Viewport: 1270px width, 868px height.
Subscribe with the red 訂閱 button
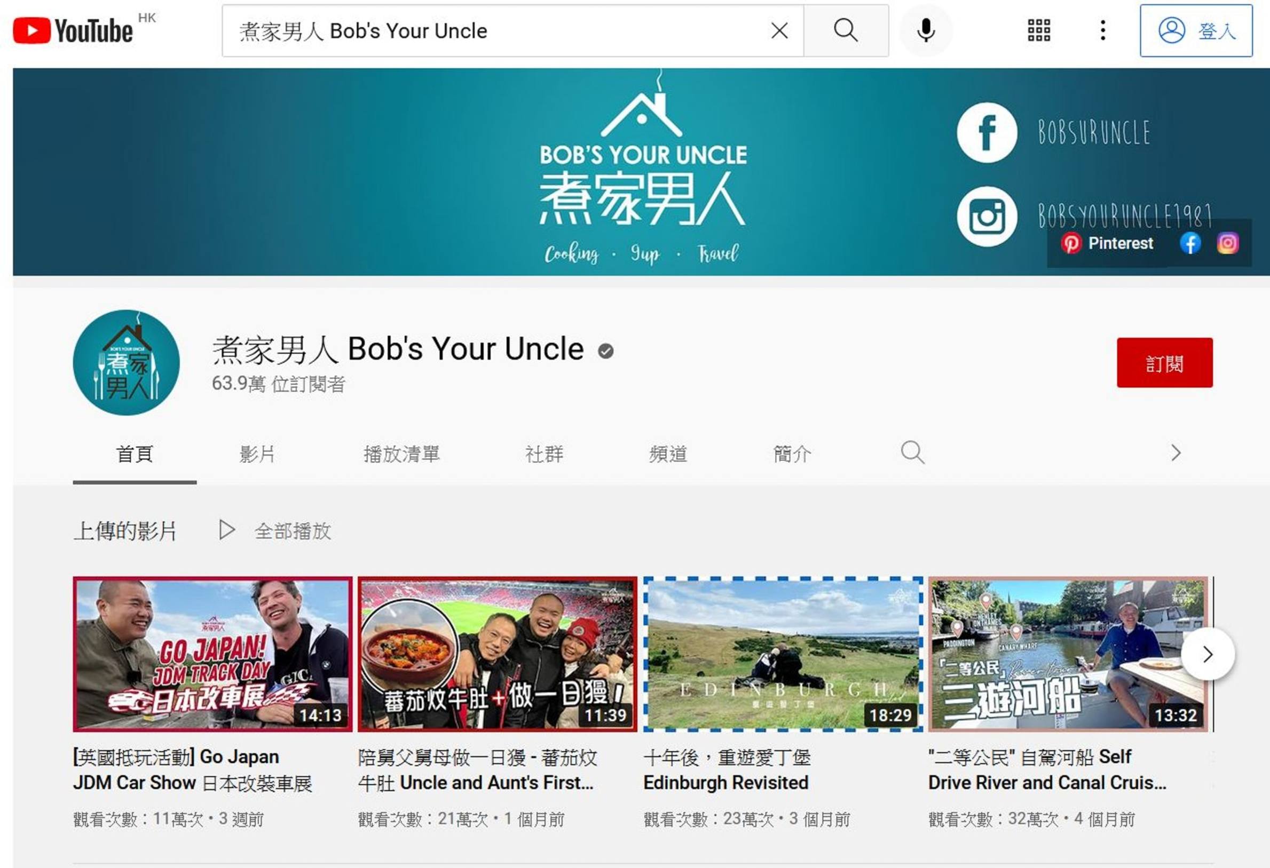(1164, 363)
